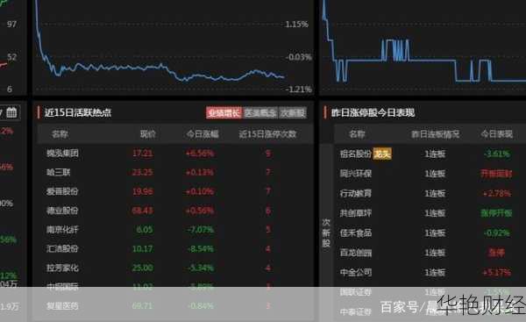
Task: Click the 名称 header in 近15日活跃热点 table
Action: point(60,134)
